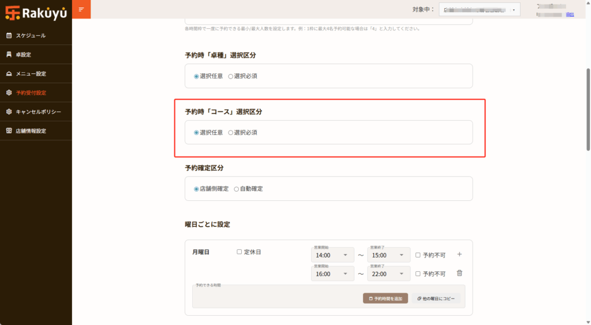This screenshot has width=591, height=325.
Task: Click the vertical page scrollbar thumb
Action: (x=588, y=110)
